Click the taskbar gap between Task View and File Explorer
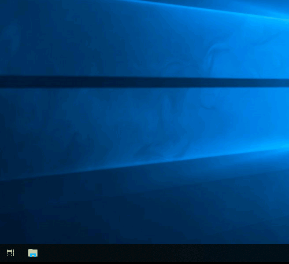 click(22, 253)
